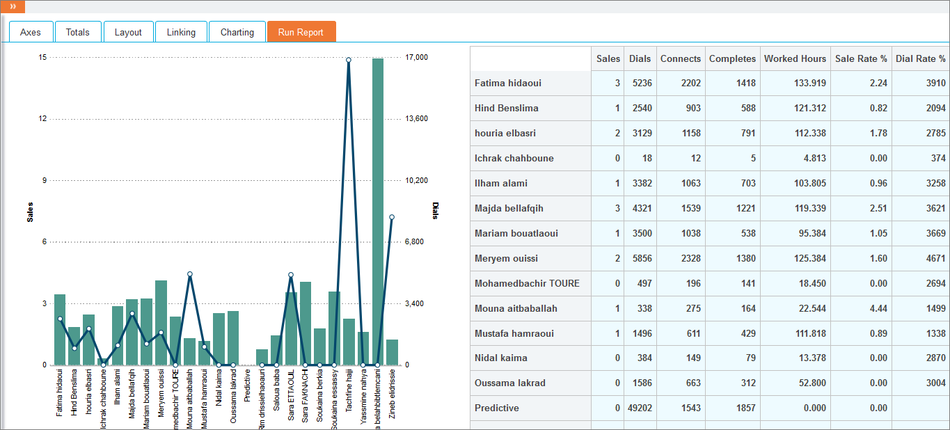Select Mouna aitbaballah row header in table

point(531,309)
